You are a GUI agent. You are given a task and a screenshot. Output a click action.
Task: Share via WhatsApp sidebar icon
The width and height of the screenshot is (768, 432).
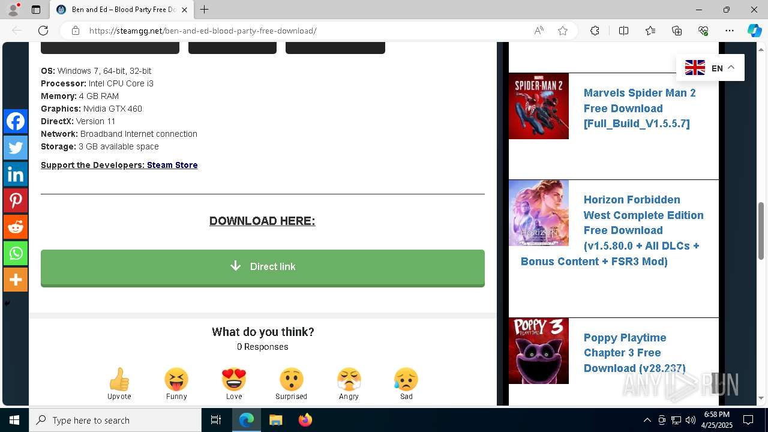click(x=16, y=253)
